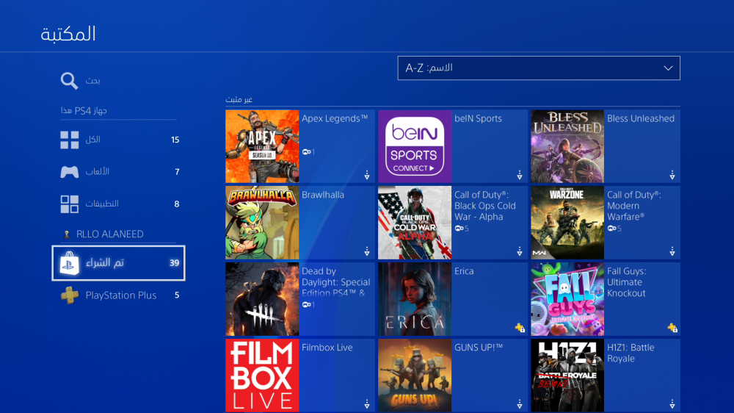Click download arrow on Bless Unleashed tile
734x413 pixels.
point(672,176)
